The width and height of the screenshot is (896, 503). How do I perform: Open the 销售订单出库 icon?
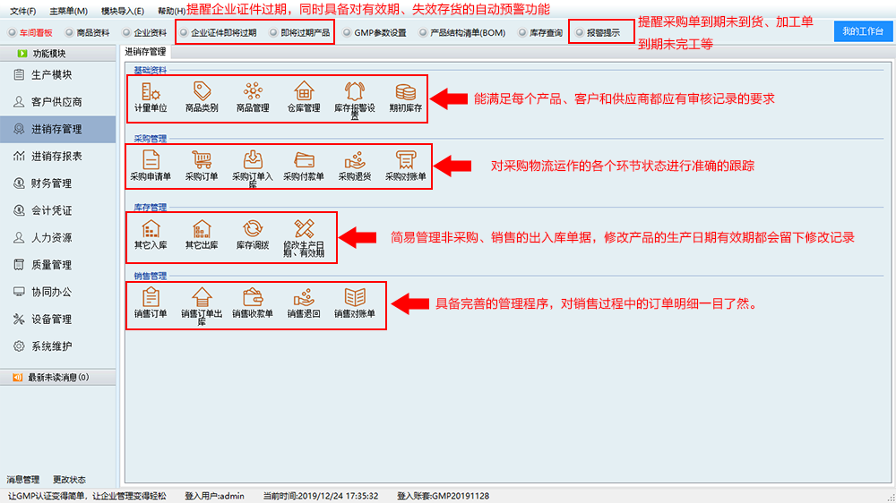click(202, 297)
